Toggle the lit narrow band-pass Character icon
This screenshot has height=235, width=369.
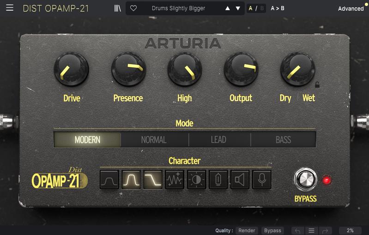point(131,180)
